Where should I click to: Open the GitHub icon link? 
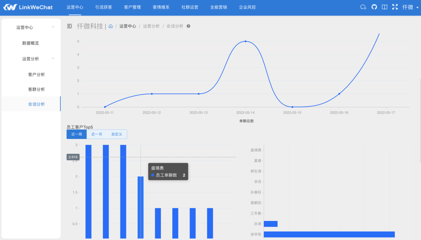click(x=374, y=7)
